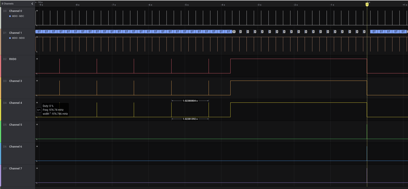Screen dimensions: 408x189
Task: Collapse the channel sidebar with the chevron
Action: pos(32,4)
